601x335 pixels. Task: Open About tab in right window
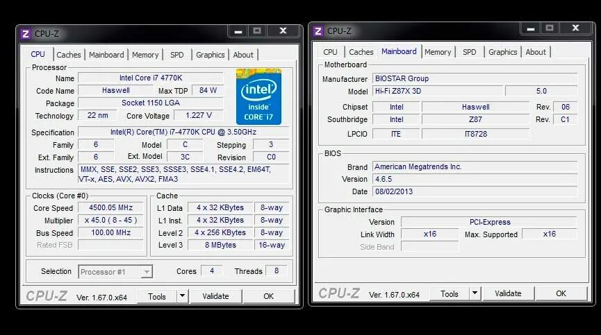536,52
